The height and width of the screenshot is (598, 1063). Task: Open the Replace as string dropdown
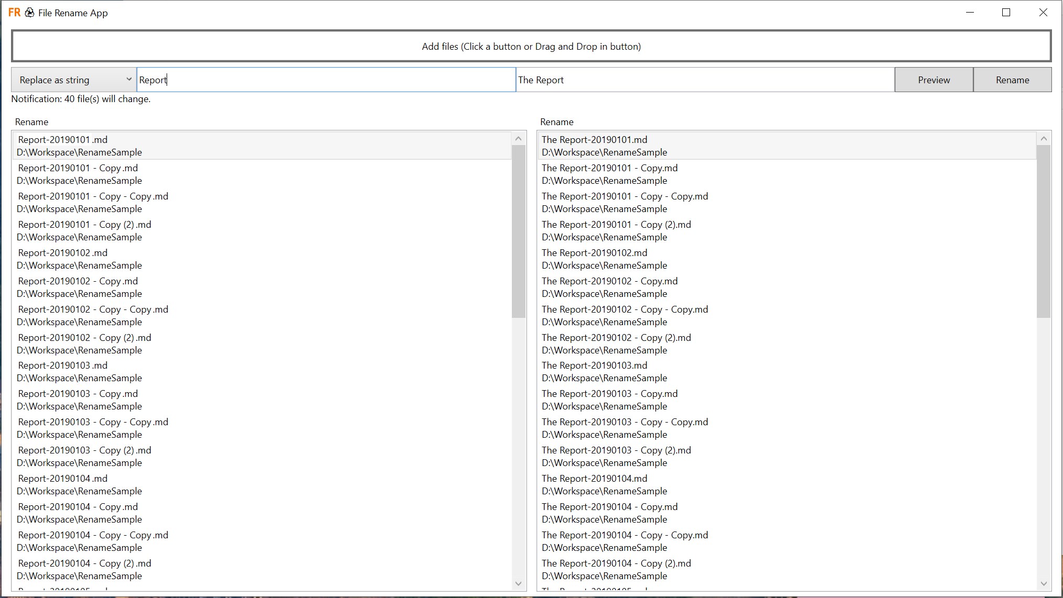(x=73, y=80)
